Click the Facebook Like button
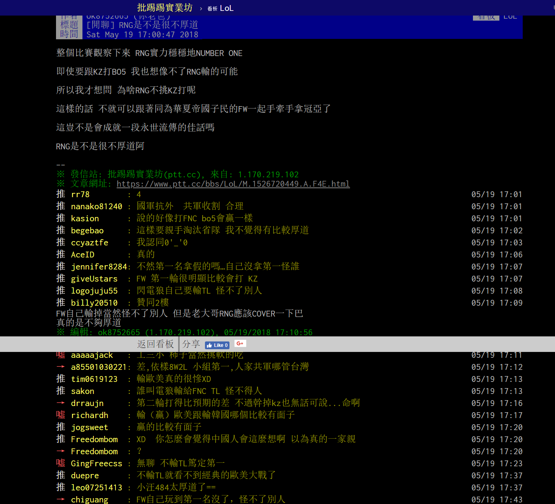This screenshot has height=504, width=555. tap(217, 345)
